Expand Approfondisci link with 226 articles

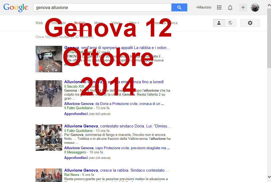coord(76,158)
